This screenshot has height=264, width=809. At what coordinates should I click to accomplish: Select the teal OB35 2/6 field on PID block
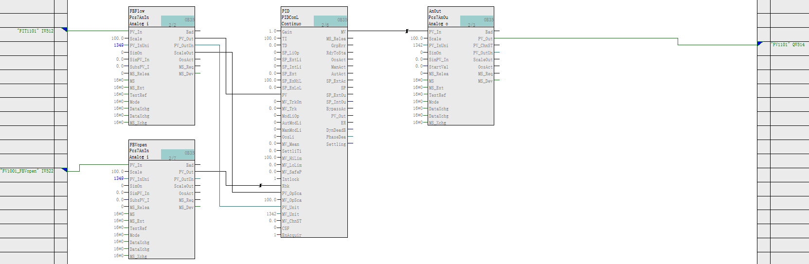point(330,21)
